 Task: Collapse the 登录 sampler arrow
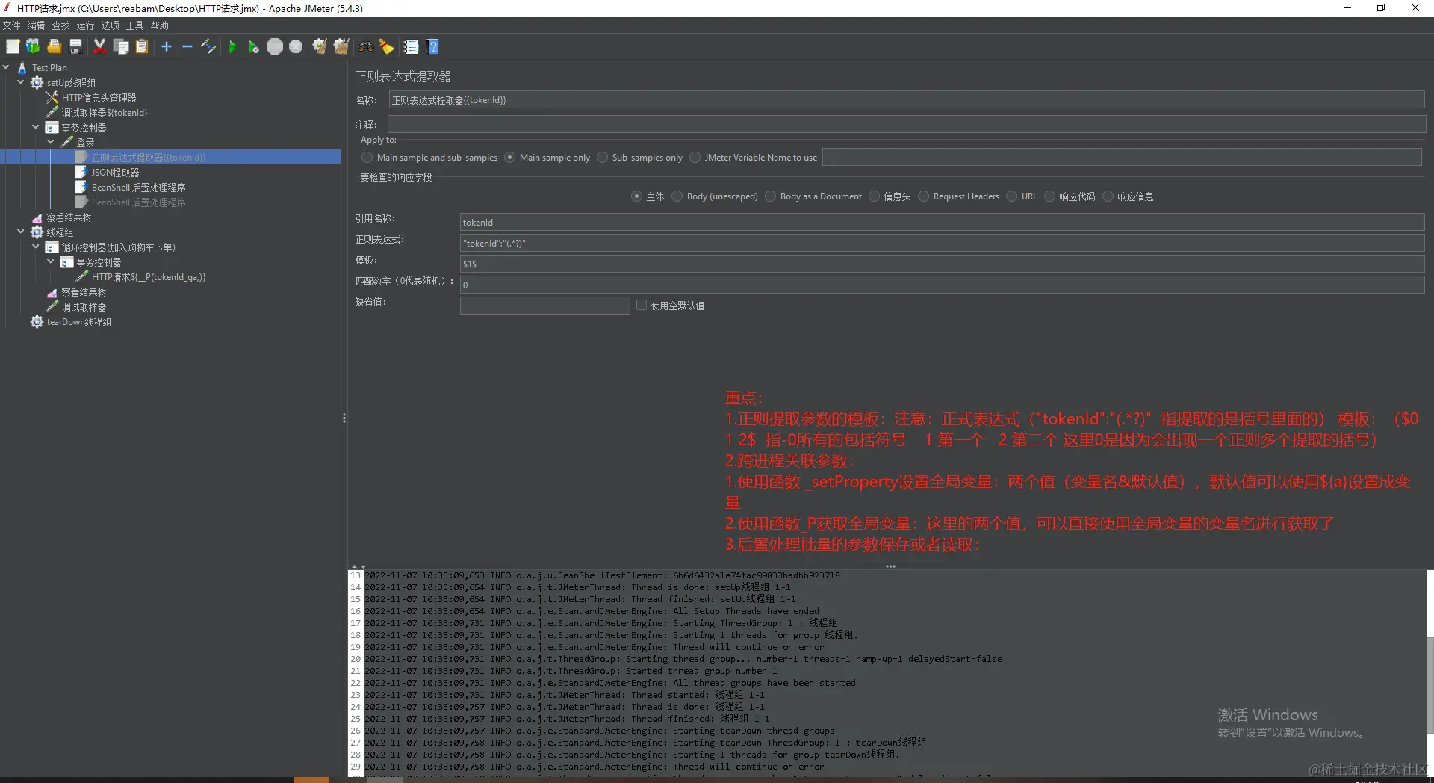[51, 142]
